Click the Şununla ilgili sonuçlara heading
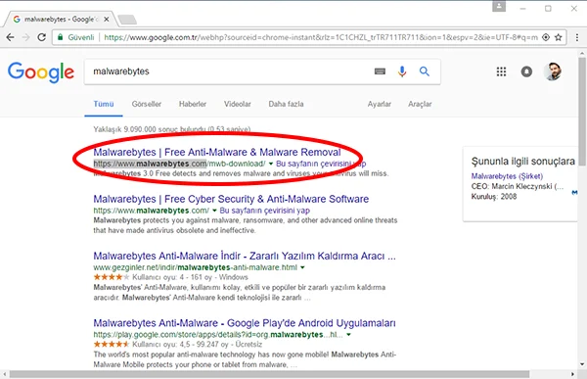The width and height of the screenshot is (587, 379). point(523,162)
